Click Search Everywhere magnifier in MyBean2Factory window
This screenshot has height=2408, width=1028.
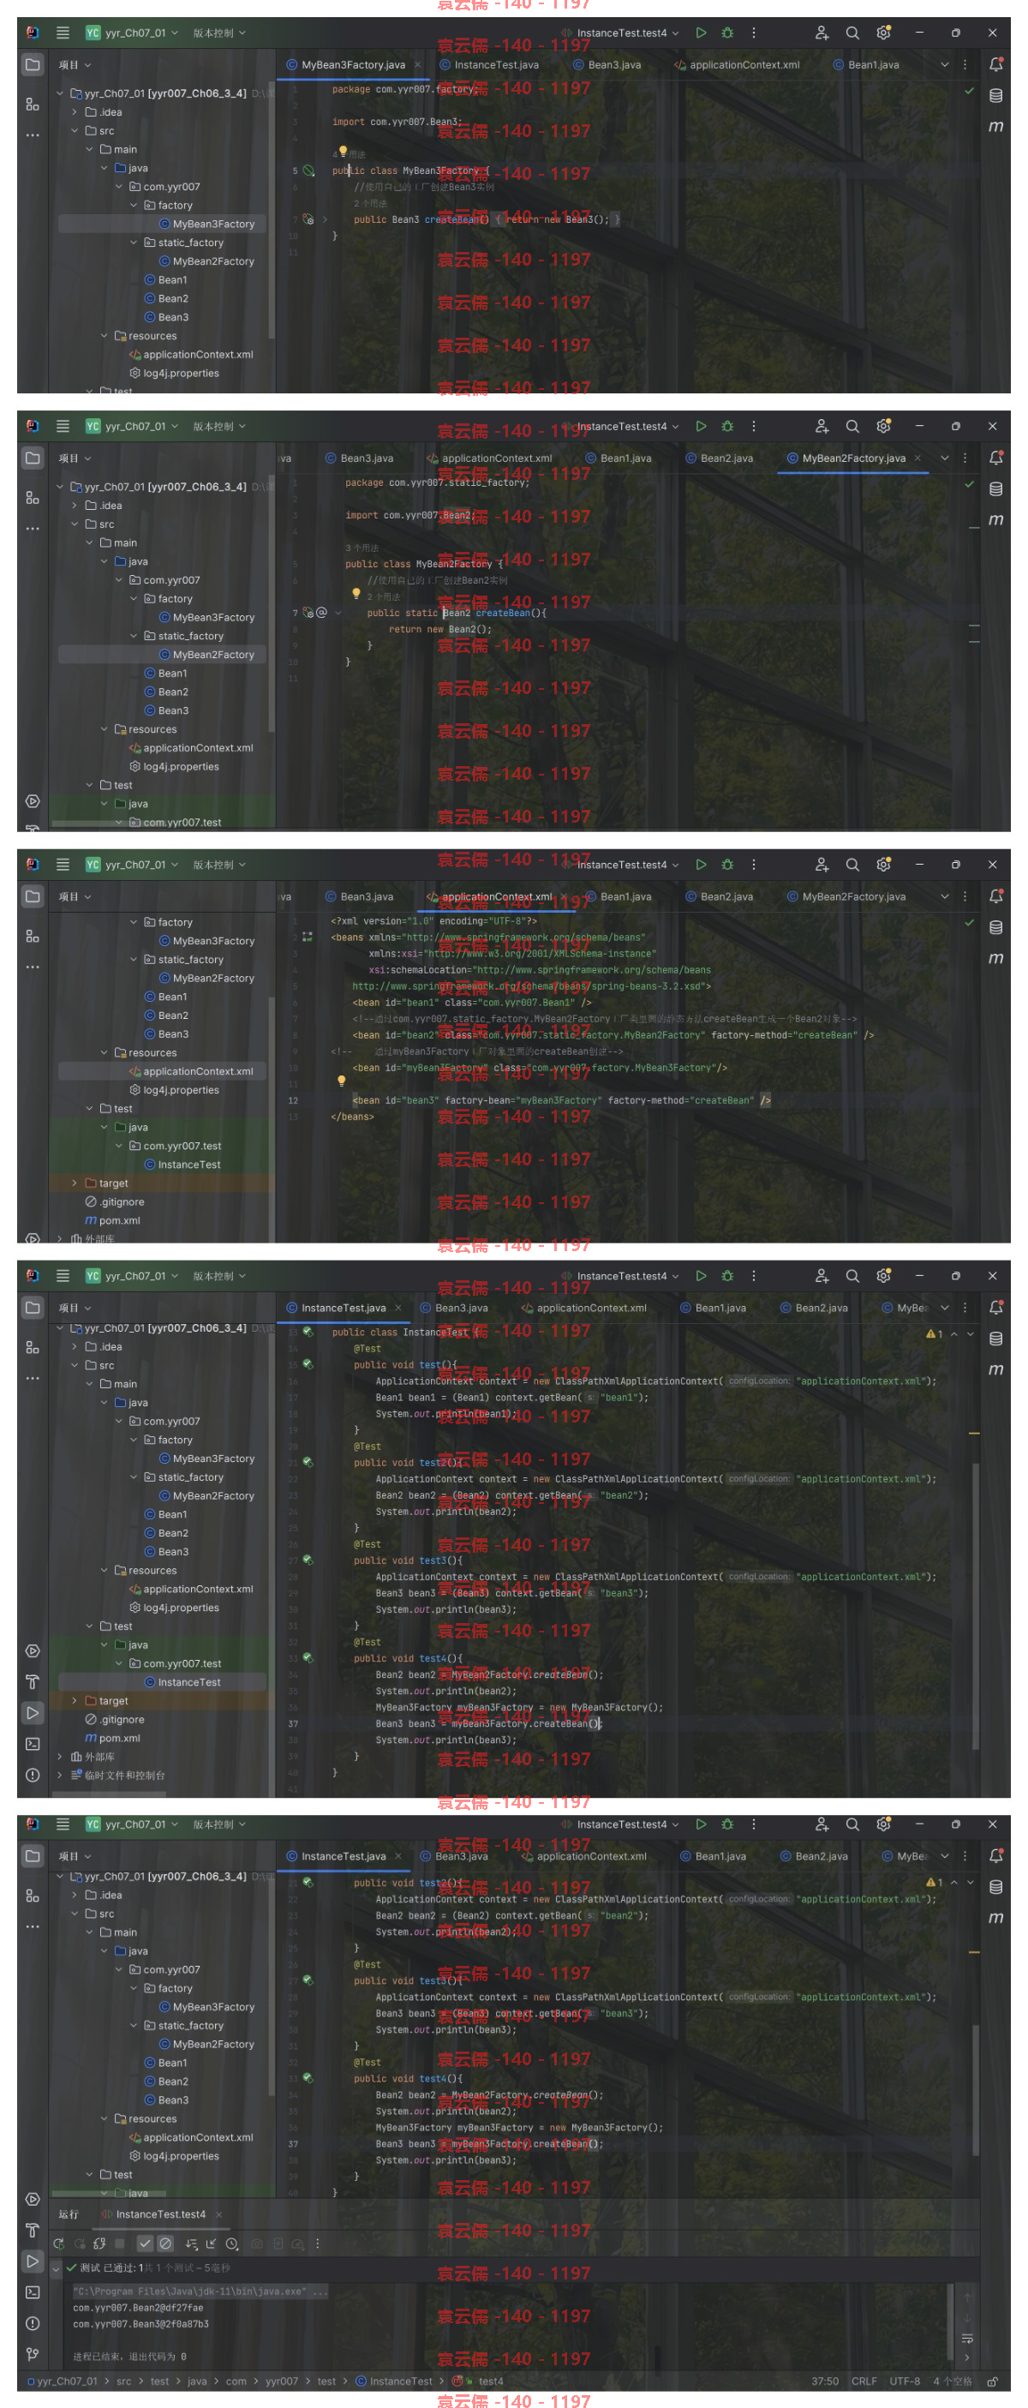852,426
